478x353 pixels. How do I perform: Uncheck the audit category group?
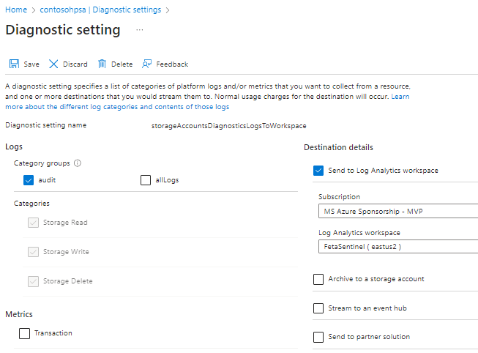tap(29, 180)
